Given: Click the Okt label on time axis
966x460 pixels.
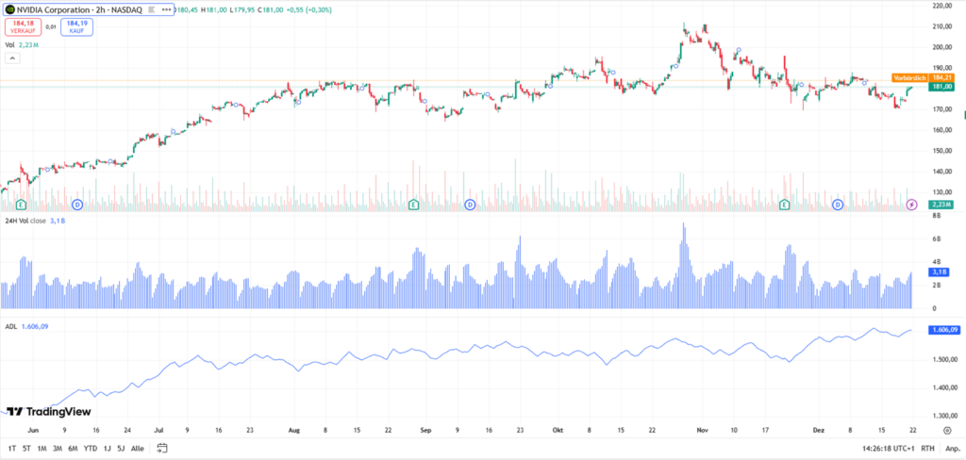Looking at the screenshot, I should (558, 430).
